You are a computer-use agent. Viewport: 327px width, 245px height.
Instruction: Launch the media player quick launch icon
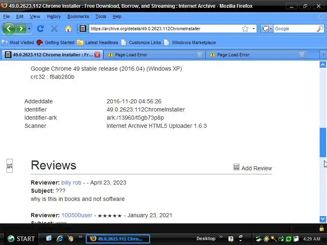click(x=71, y=238)
